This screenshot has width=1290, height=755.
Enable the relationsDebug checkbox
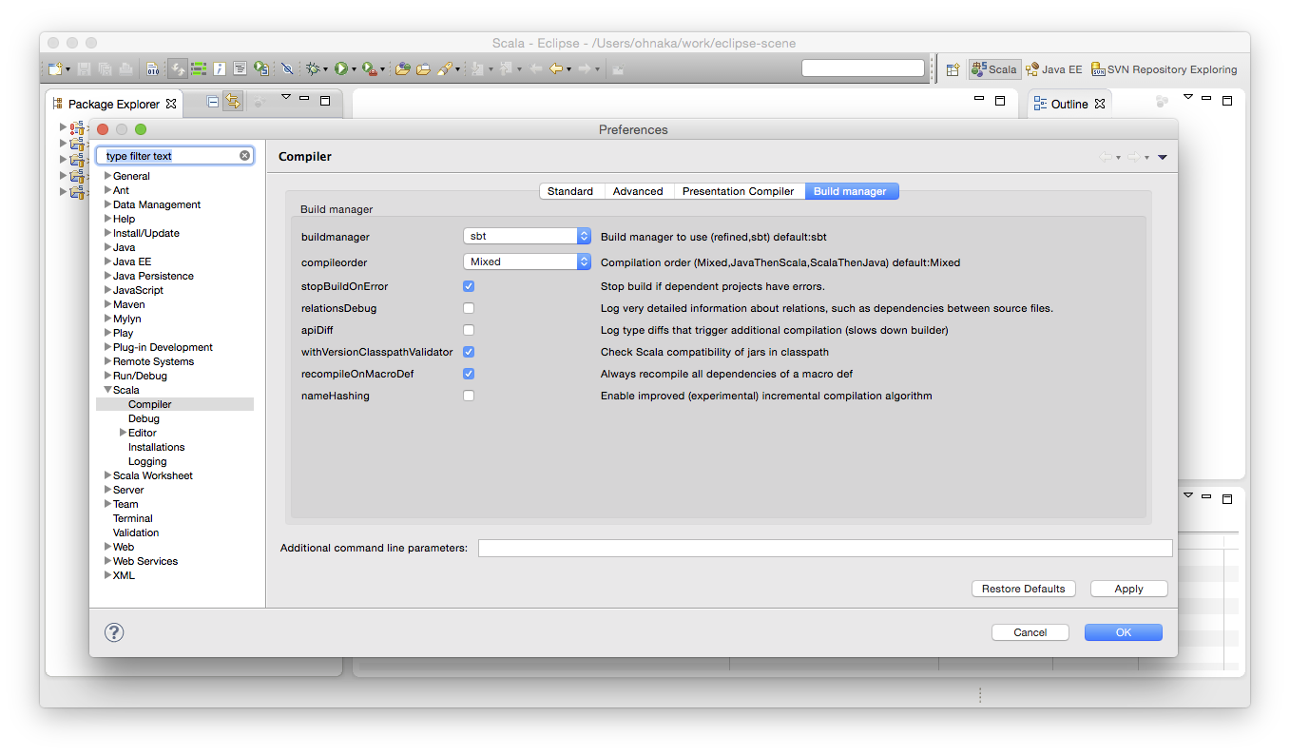pos(469,307)
